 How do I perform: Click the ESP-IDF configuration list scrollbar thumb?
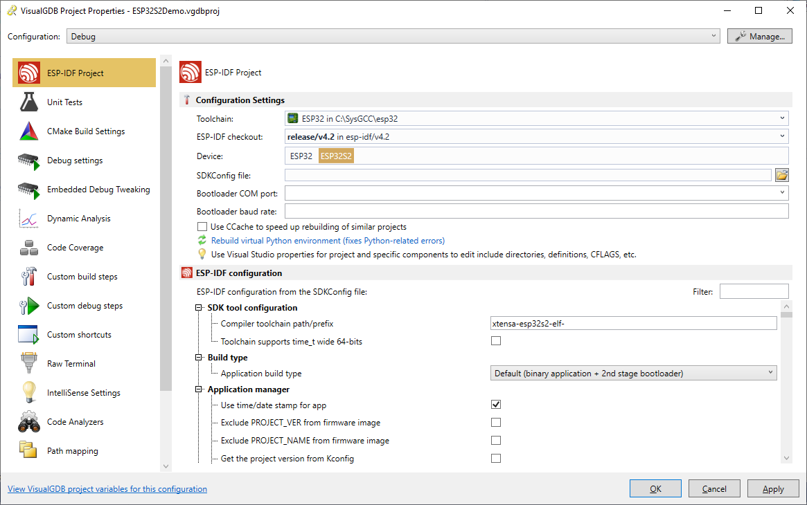pos(786,314)
